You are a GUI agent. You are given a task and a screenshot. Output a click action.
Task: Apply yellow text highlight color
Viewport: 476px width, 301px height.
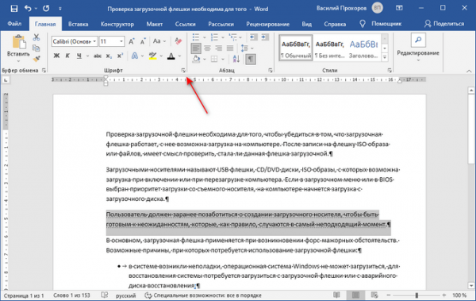pos(152,56)
